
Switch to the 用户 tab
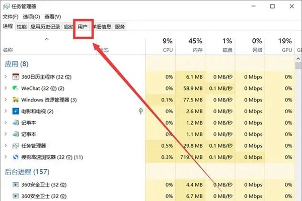click(x=83, y=27)
